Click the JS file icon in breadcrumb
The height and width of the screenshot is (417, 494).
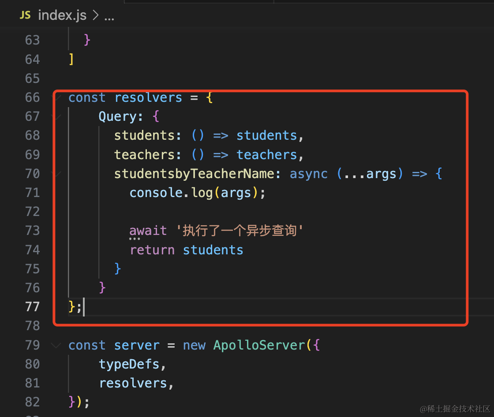click(25, 15)
